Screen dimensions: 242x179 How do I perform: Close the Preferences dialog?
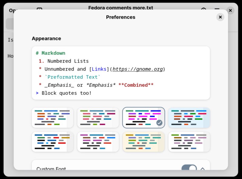(x=220, y=17)
